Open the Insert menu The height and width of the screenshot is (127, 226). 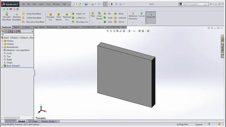pos(41,4)
